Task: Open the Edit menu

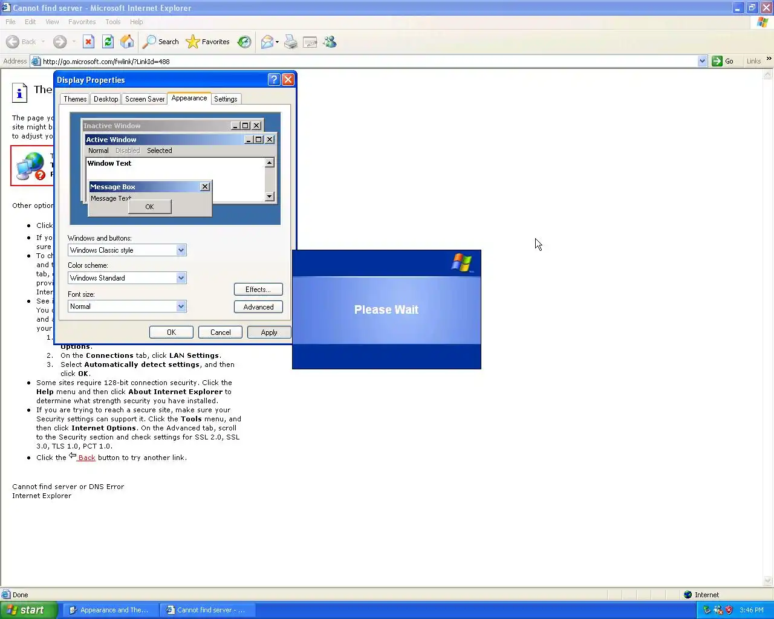Action: tap(30, 22)
